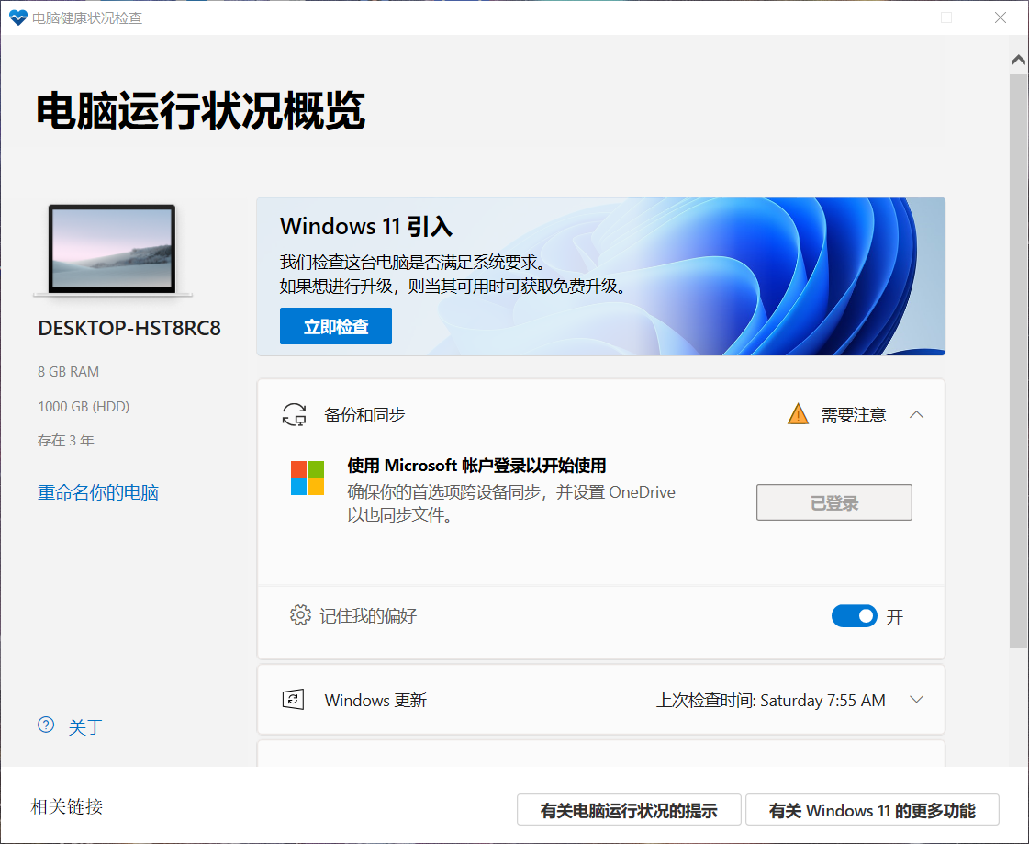
Task: Collapse the 备份和同步 section
Action: (x=916, y=414)
